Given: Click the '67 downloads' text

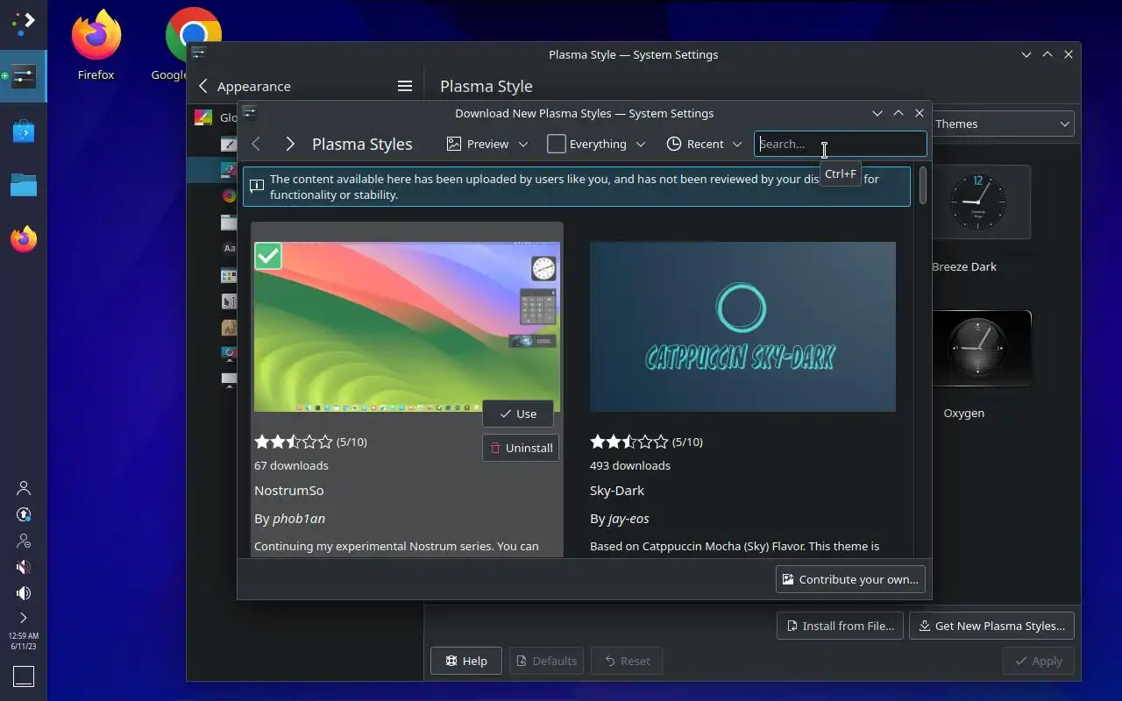Looking at the screenshot, I should coord(291,465).
